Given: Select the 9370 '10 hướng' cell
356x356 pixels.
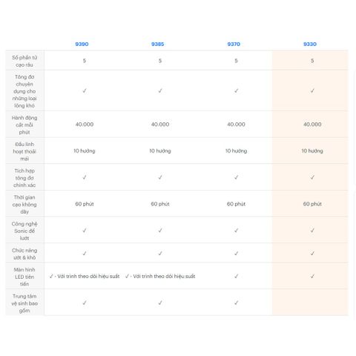Looking at the screenshot, I should tap(236, 151).
